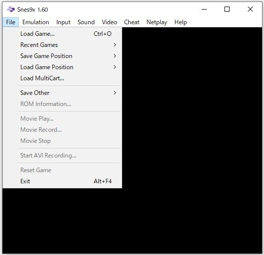264x255 pixels.
Task: Expand the Save Game Position submenu
Action: coord(62,56)
